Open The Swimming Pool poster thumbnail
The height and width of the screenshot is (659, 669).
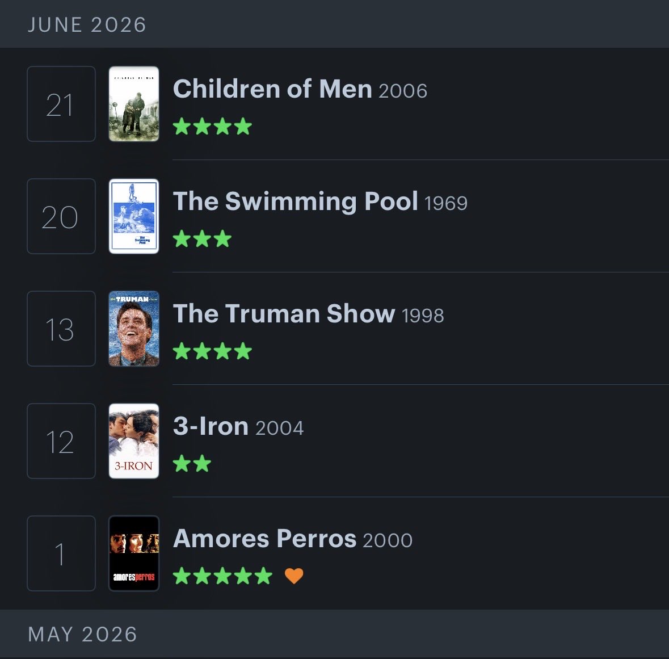[x=134, y=216]
